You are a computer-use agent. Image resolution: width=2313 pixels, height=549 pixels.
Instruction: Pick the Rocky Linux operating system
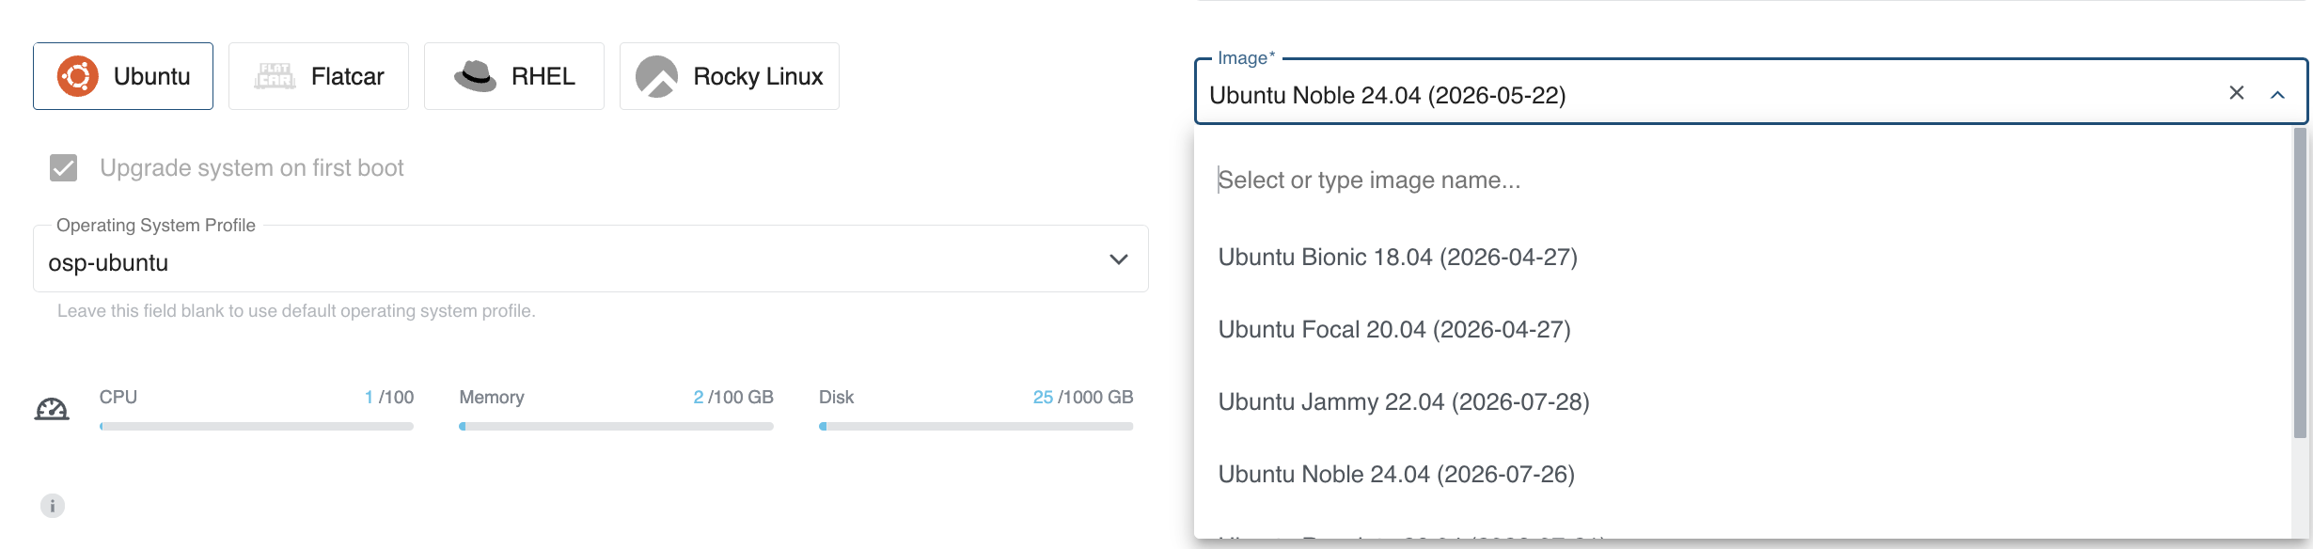click(x=730, y=76)
